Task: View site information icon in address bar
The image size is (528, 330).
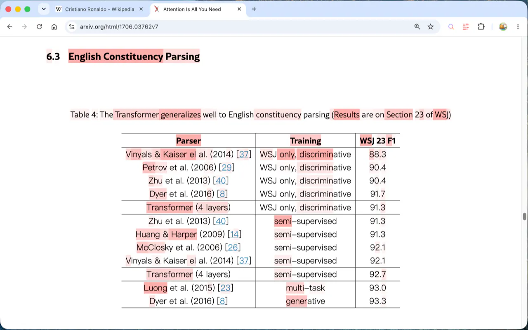Action: 72,27
